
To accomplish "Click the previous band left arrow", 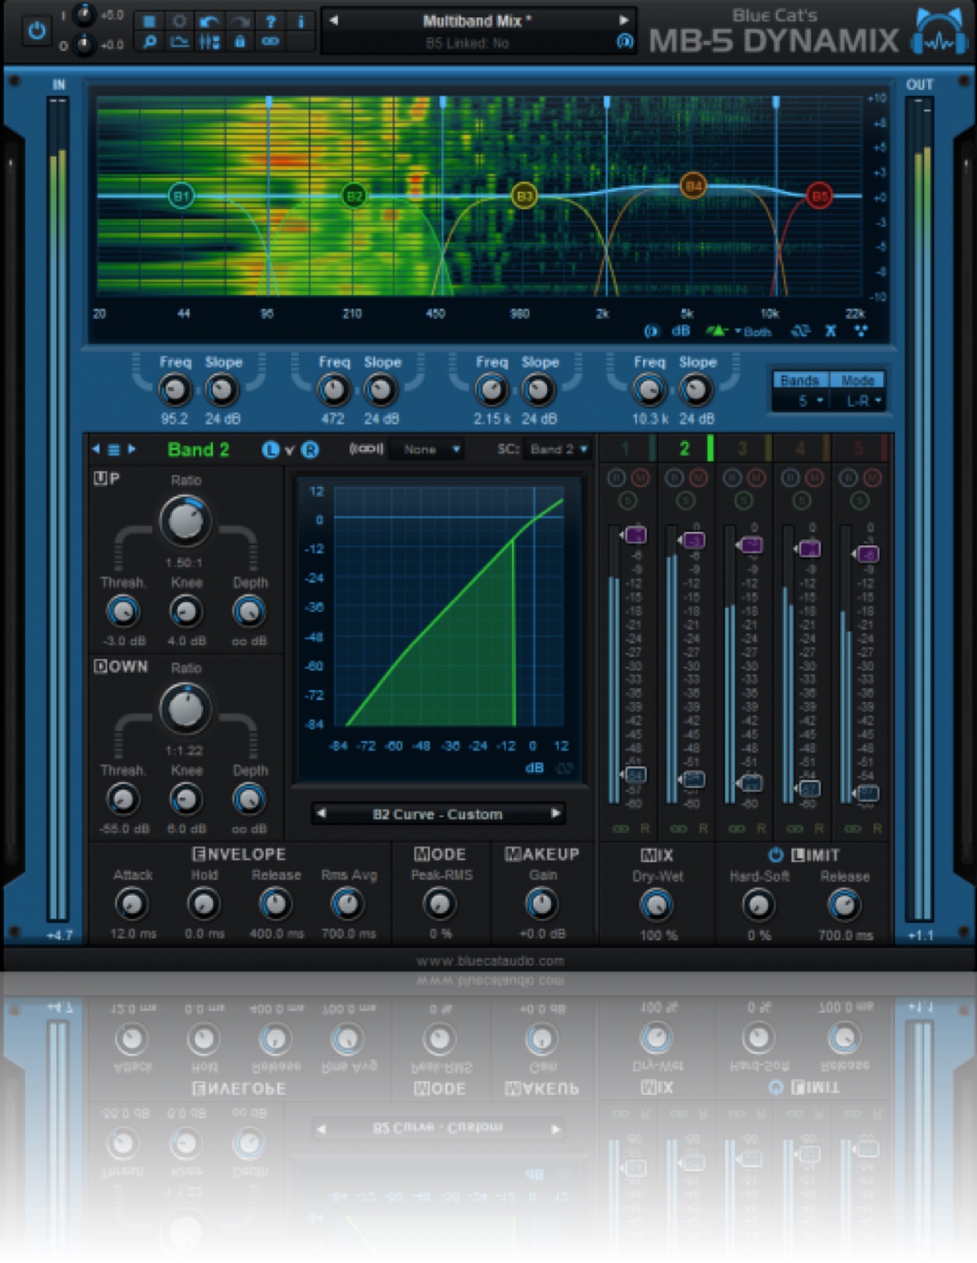I will tap(96, 449).
